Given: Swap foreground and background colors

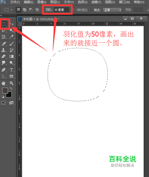Looking at the screenshot, I should coord(11,88).
